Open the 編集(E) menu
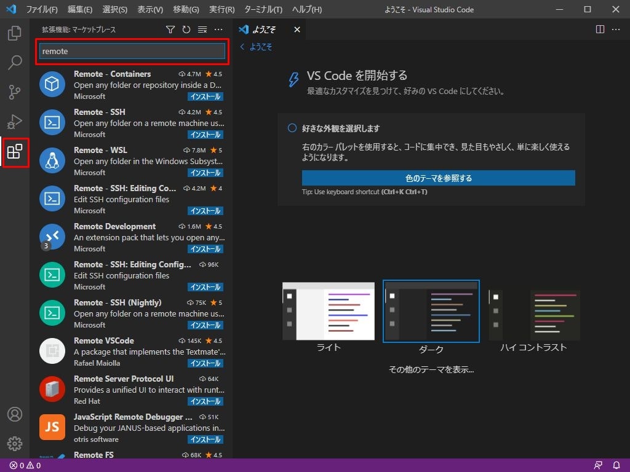The image size is (630, 472). [x=80, y=9]
